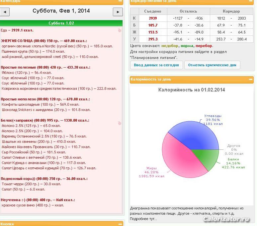257x226 pixels.
Task: Click faded apple icon beside Еда total
Action: click(x=120, y=30)
